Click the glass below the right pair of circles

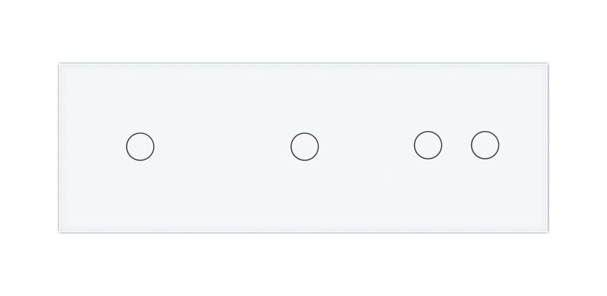456,196
